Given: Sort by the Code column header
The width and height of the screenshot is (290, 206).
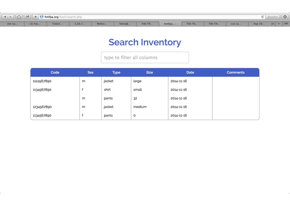Looking at the screenshot, I should pyautogui.click(x=55, y=73).
